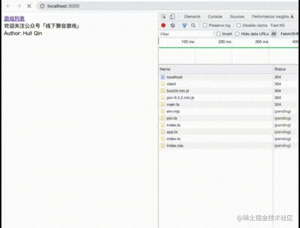Screen dimensions: 300x228
Task: Clear the network log
Action: coord(173,25)
